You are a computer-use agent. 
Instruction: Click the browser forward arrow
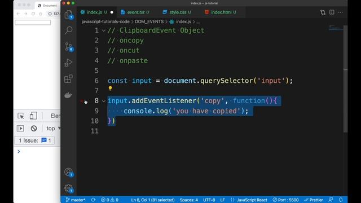[x=26, y=14]
